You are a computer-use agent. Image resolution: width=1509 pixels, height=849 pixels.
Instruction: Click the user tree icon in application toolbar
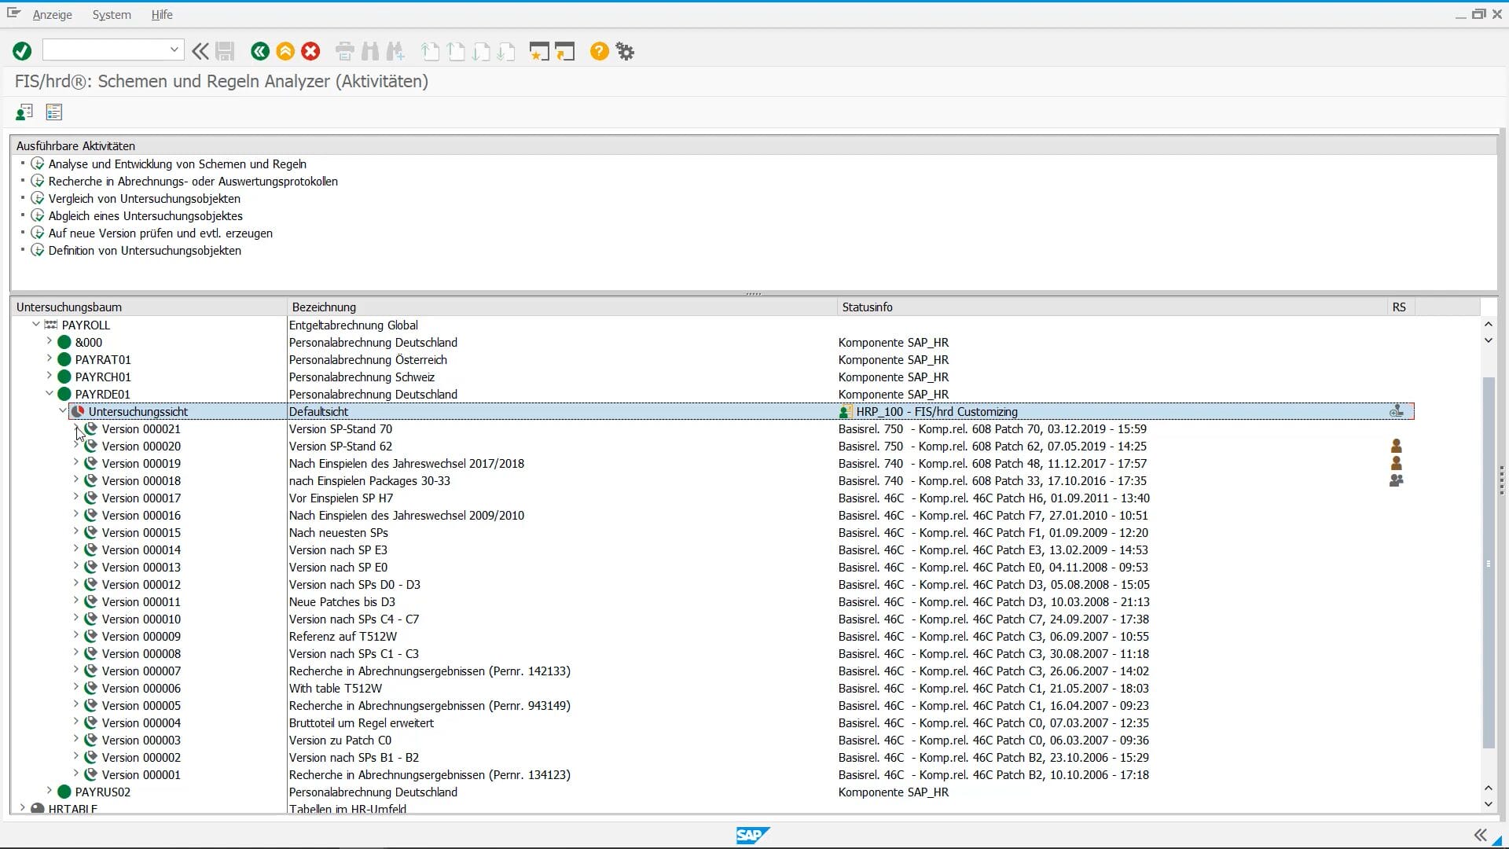(x=24, y=112)
